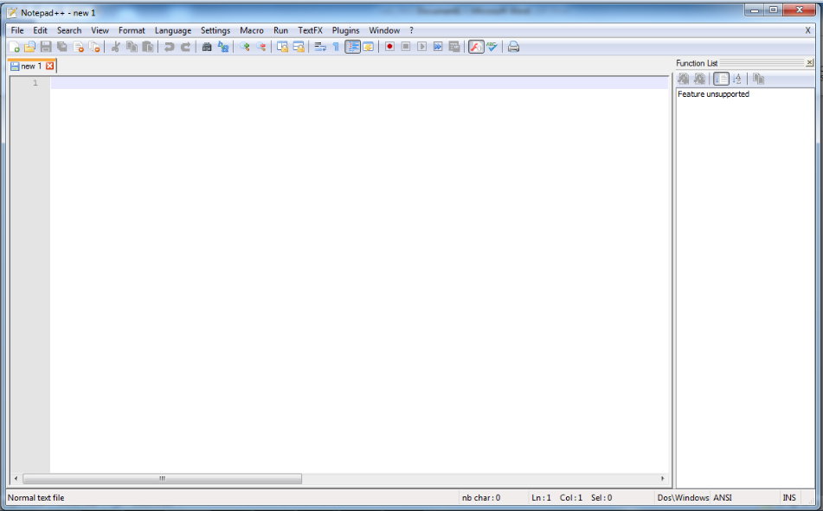This screenshot has width=823, height=511.
Task: Click the Open file folder icon
Action: (x=30, y=47)
